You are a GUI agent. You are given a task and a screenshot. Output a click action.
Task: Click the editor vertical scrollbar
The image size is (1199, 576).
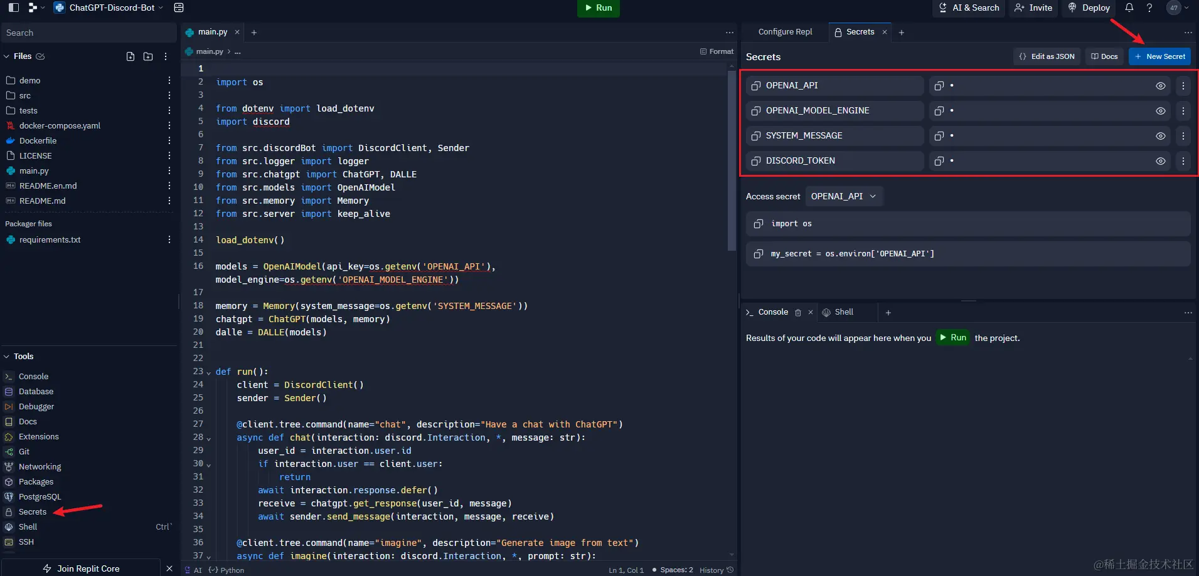point(732,160)
